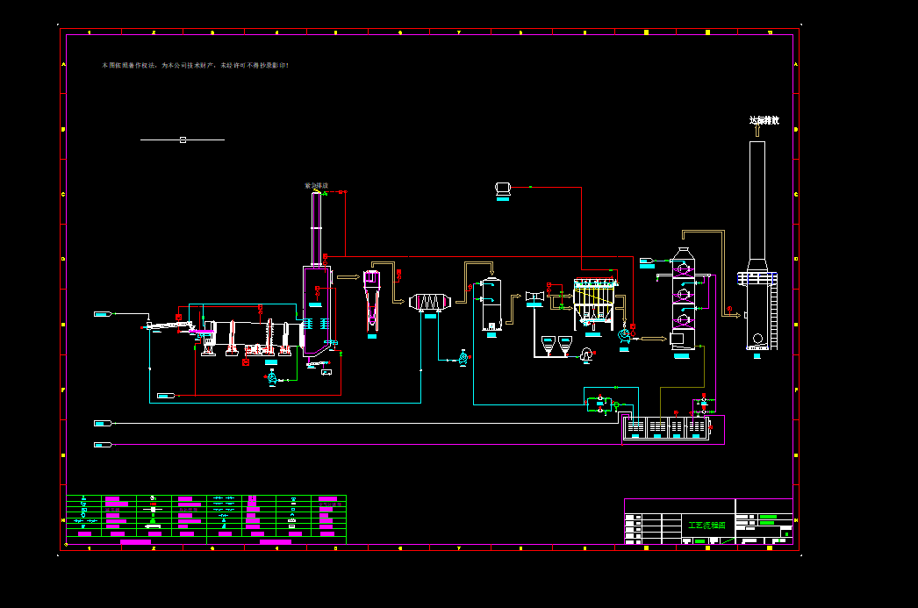Select the left feed hopper
918x608 pixels.
pos(548,345)
